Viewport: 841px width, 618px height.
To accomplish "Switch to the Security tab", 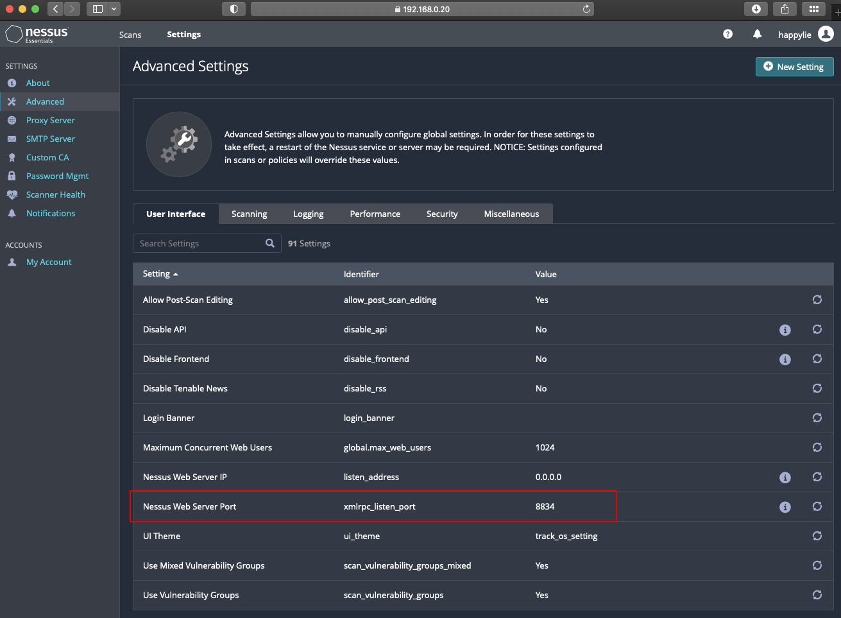I will [442, 214].
